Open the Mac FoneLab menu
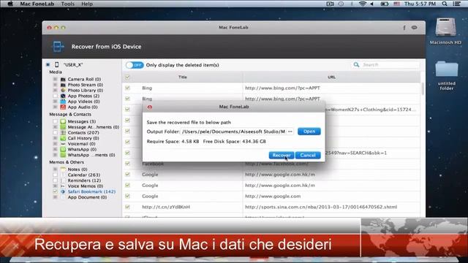The width and height of the screenshot is (468, 263). click(x=37, y=4)
